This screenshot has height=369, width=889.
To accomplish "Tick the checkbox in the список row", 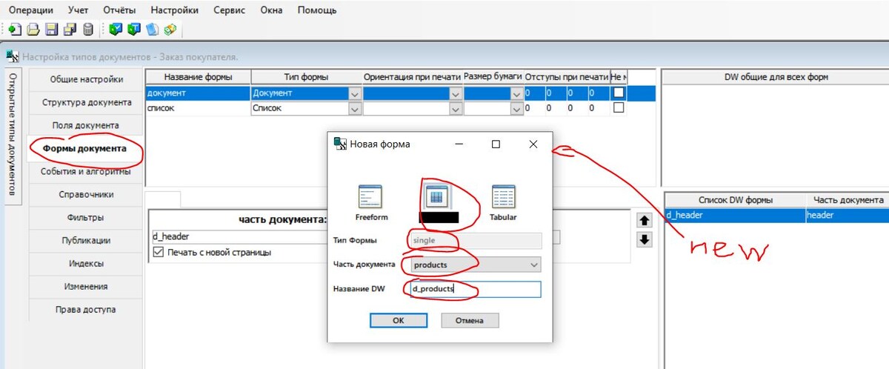I will pyautogui.click(x=618, y=107).
